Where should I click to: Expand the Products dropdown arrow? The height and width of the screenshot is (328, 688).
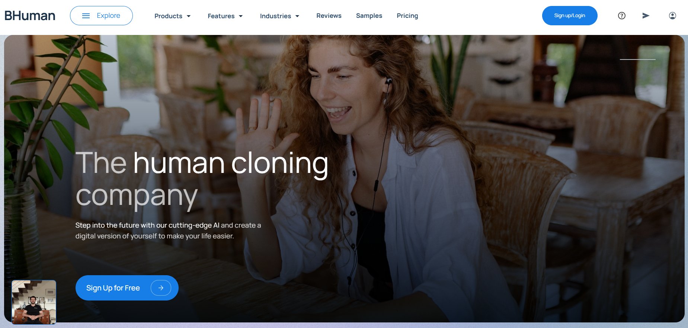click(x=189, y=16)
